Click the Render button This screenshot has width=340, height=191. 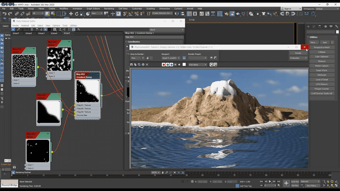point(298,53)
